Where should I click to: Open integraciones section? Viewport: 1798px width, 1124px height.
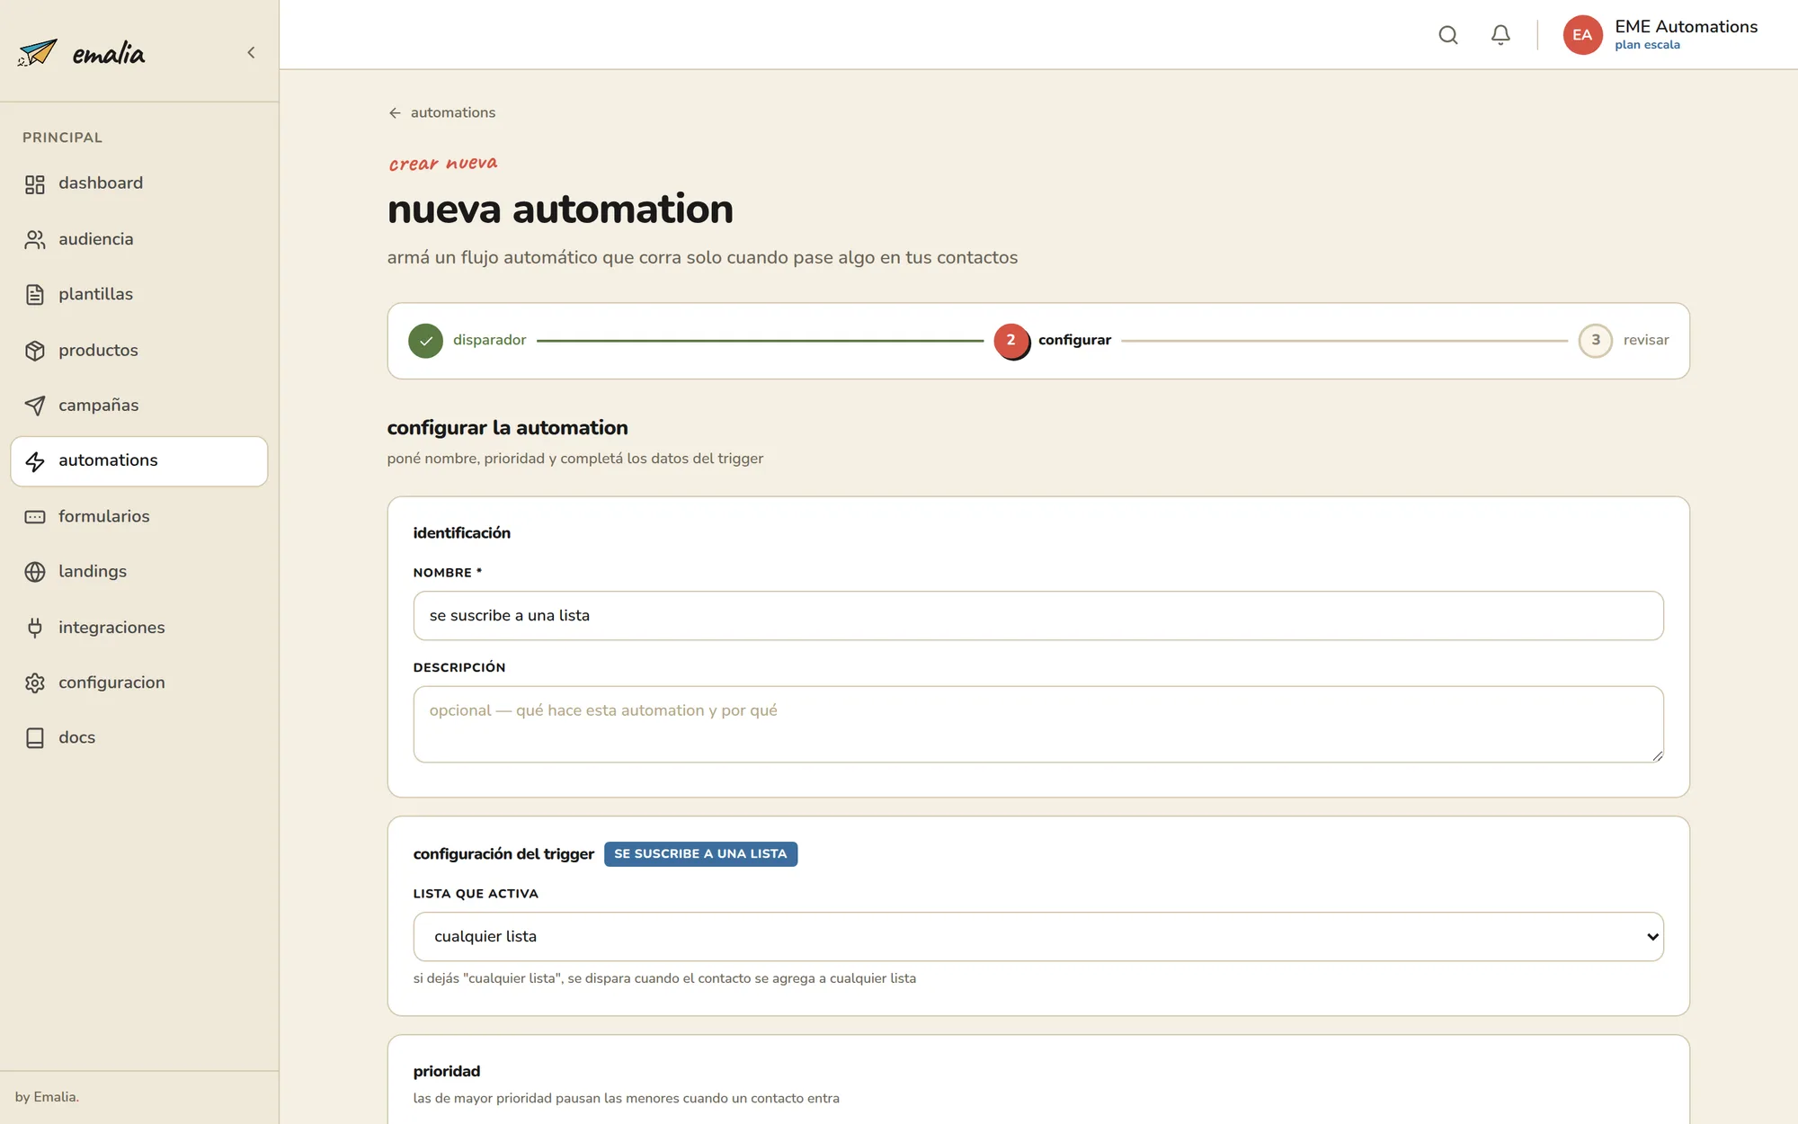pyautogui.click(x=139, y=628)
